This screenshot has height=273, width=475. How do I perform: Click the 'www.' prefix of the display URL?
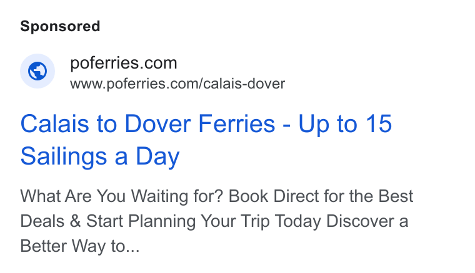(x=88, y=84)
